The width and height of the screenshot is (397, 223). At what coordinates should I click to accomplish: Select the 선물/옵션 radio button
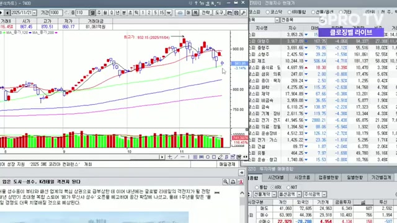[x=313, y=12]
